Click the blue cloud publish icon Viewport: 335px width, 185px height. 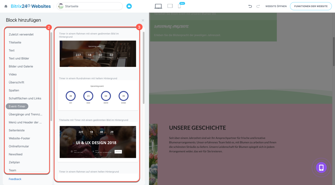coord(129,6)
